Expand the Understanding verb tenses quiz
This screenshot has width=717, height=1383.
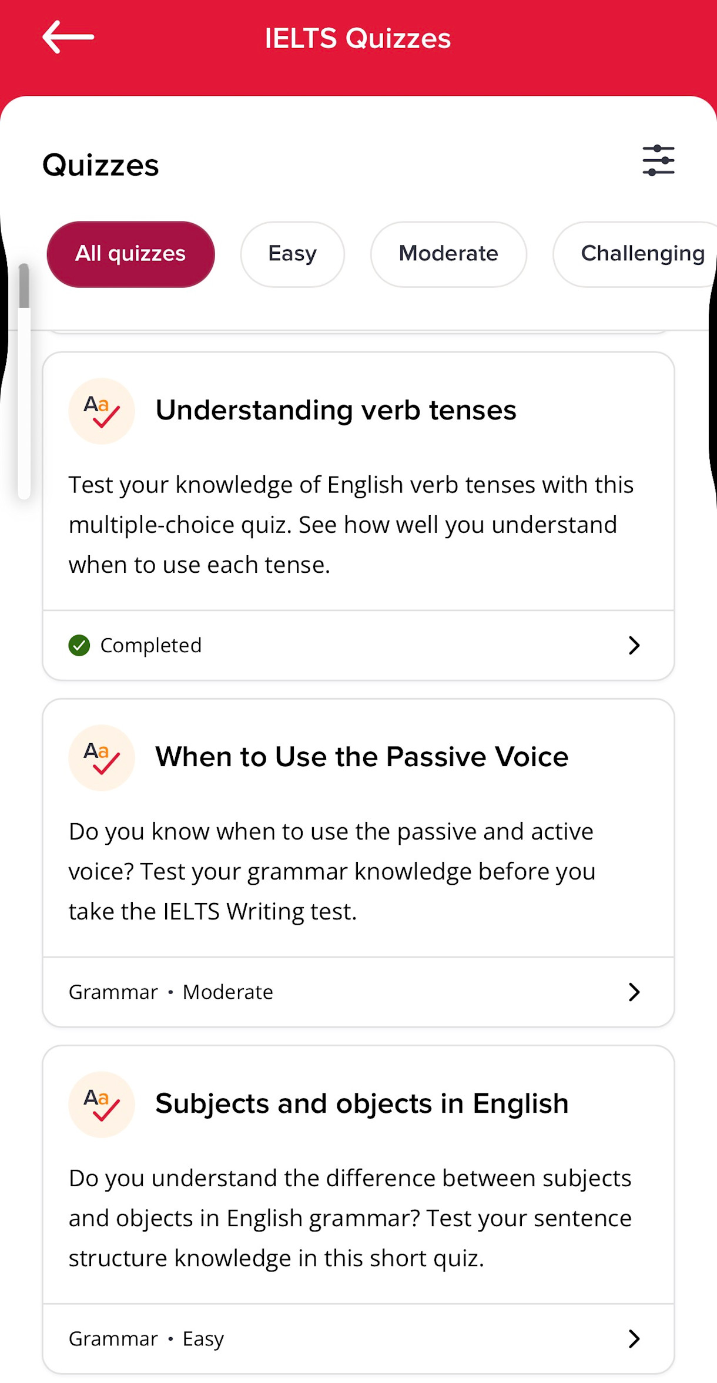click(634, 645)
